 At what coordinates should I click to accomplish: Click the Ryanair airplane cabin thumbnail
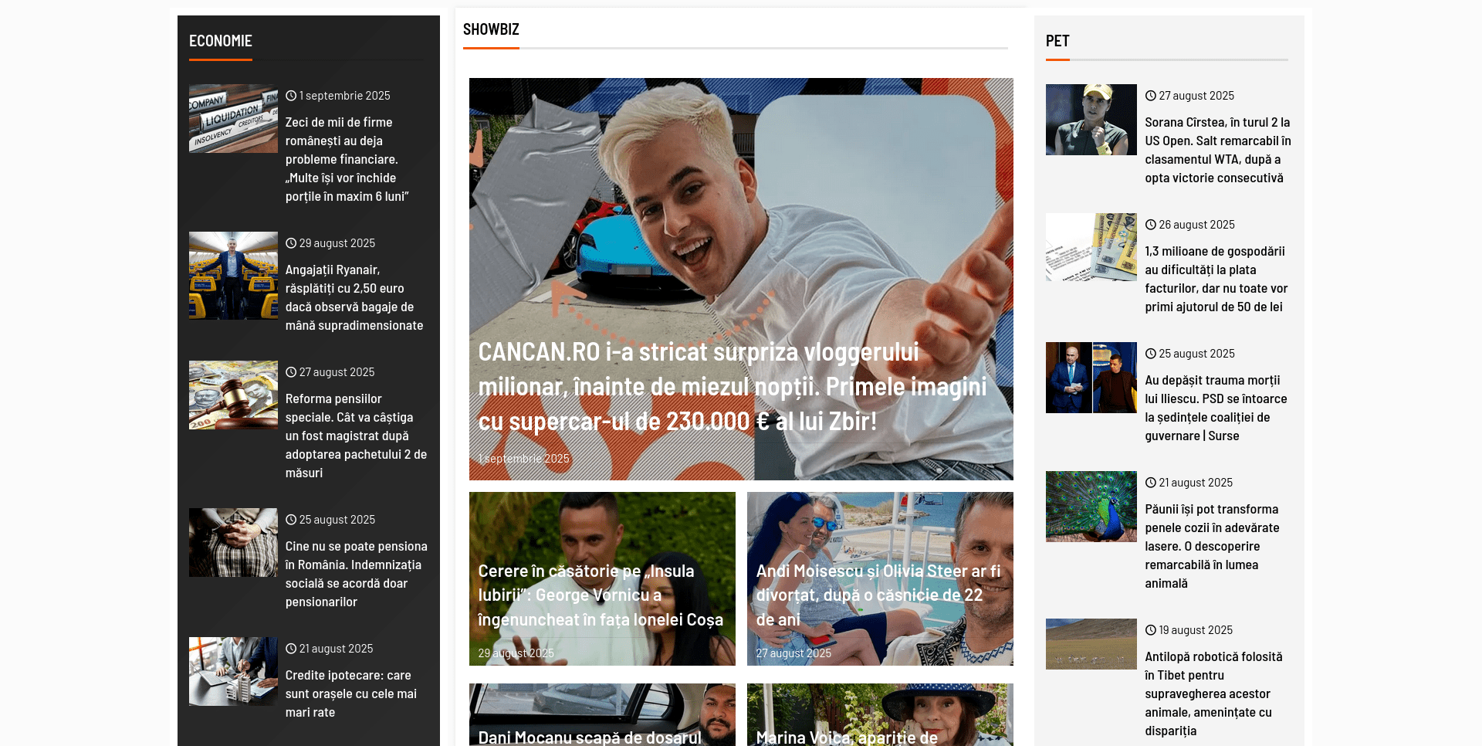point(233,275)
